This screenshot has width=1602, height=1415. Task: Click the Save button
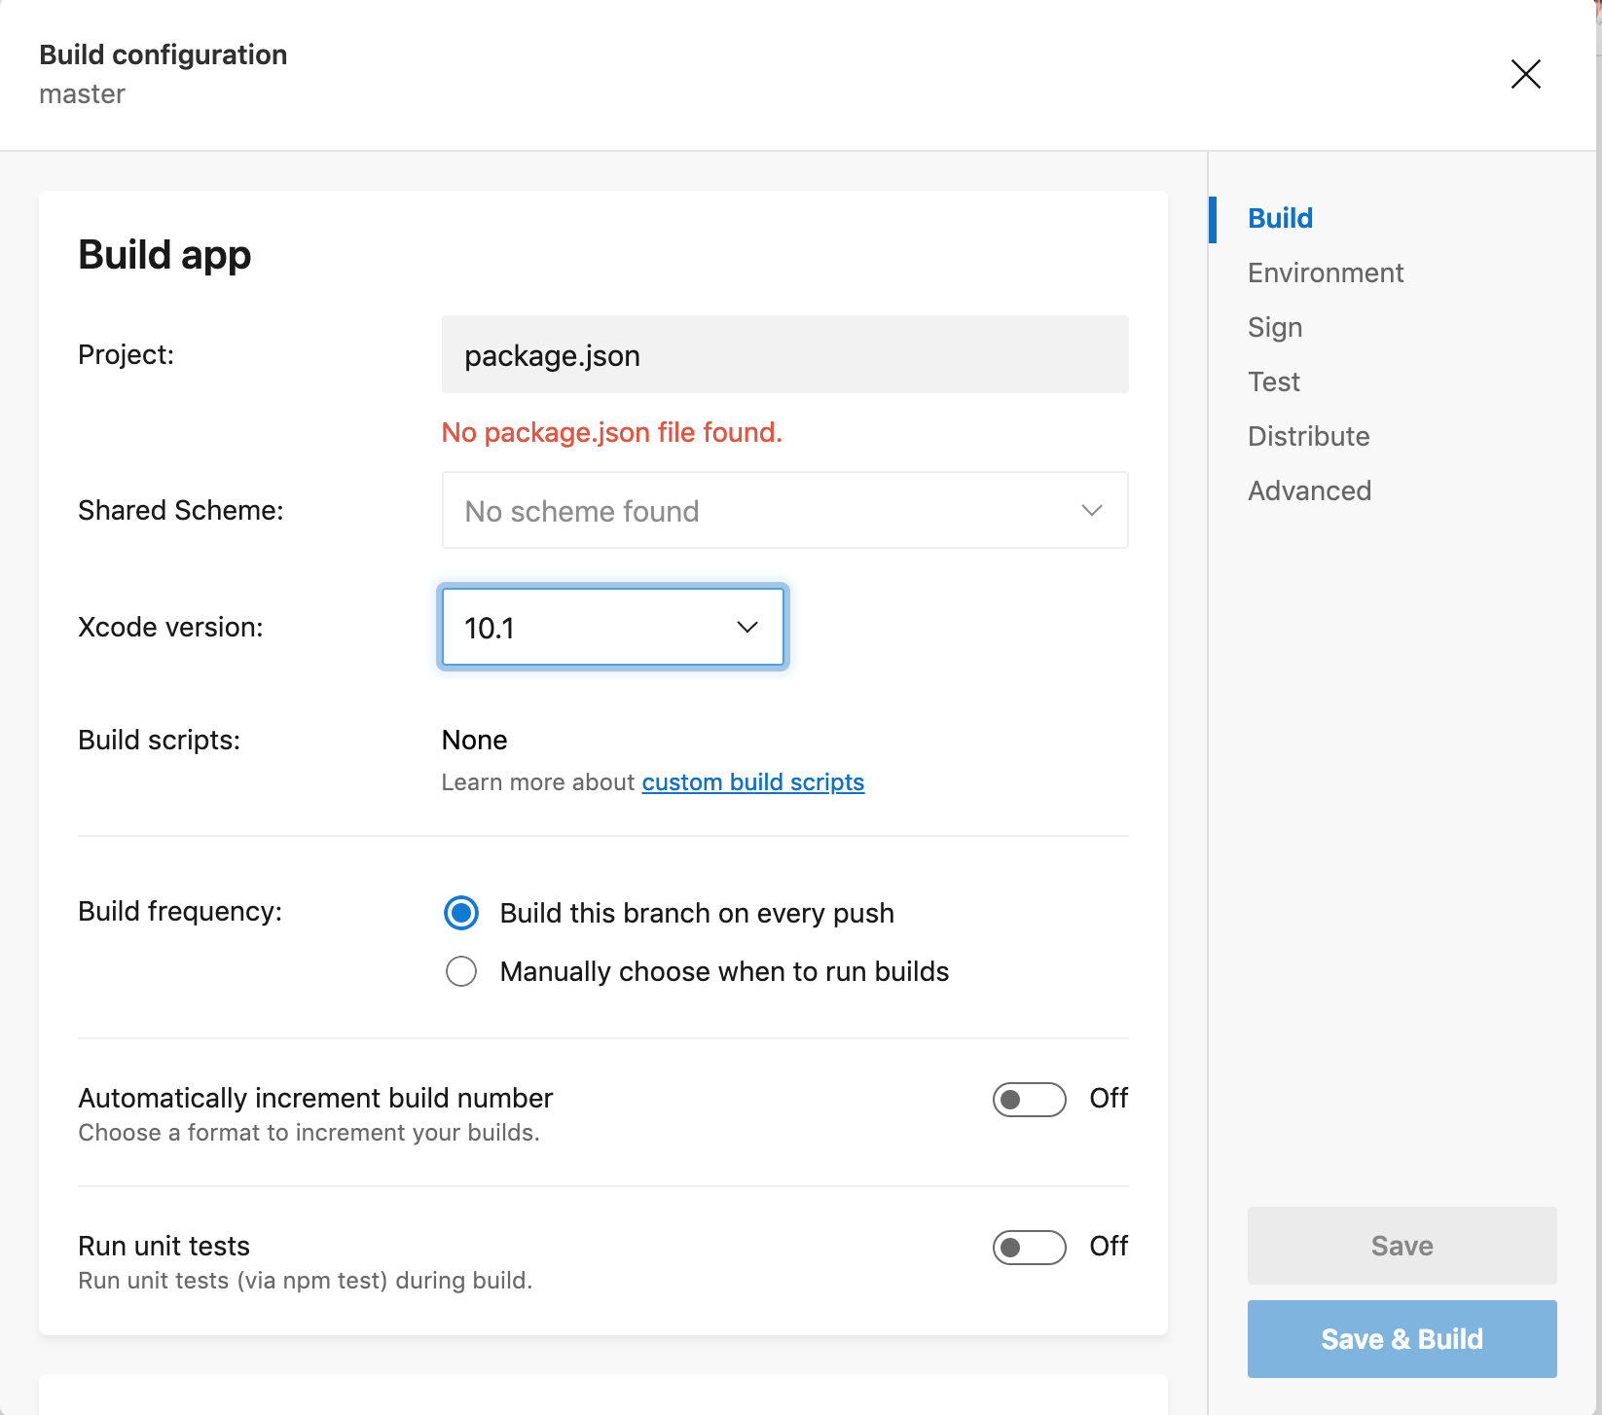point(1401,1246)
